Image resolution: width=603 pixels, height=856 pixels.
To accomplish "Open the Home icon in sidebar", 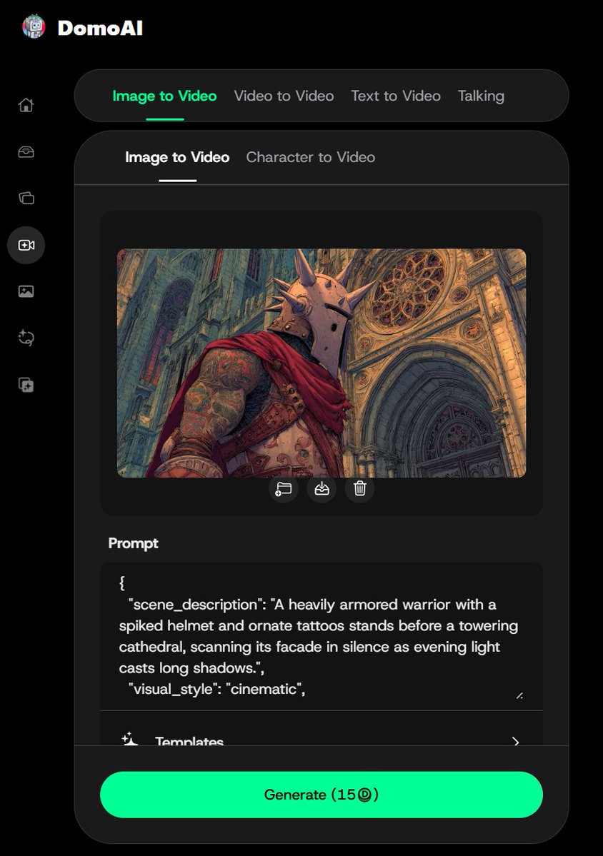I will pyautogui.click(x=26, y=104).
